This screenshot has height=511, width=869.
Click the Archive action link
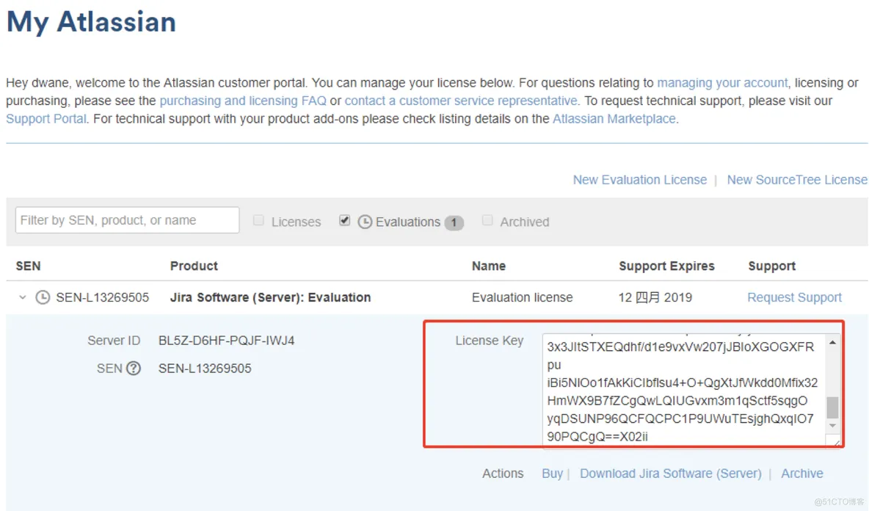(802, 474)
